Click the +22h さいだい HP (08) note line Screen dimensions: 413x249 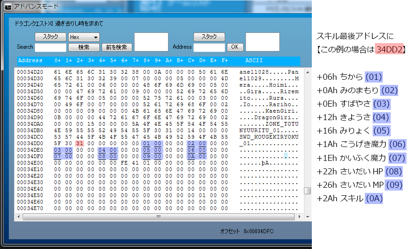[360, 172]
